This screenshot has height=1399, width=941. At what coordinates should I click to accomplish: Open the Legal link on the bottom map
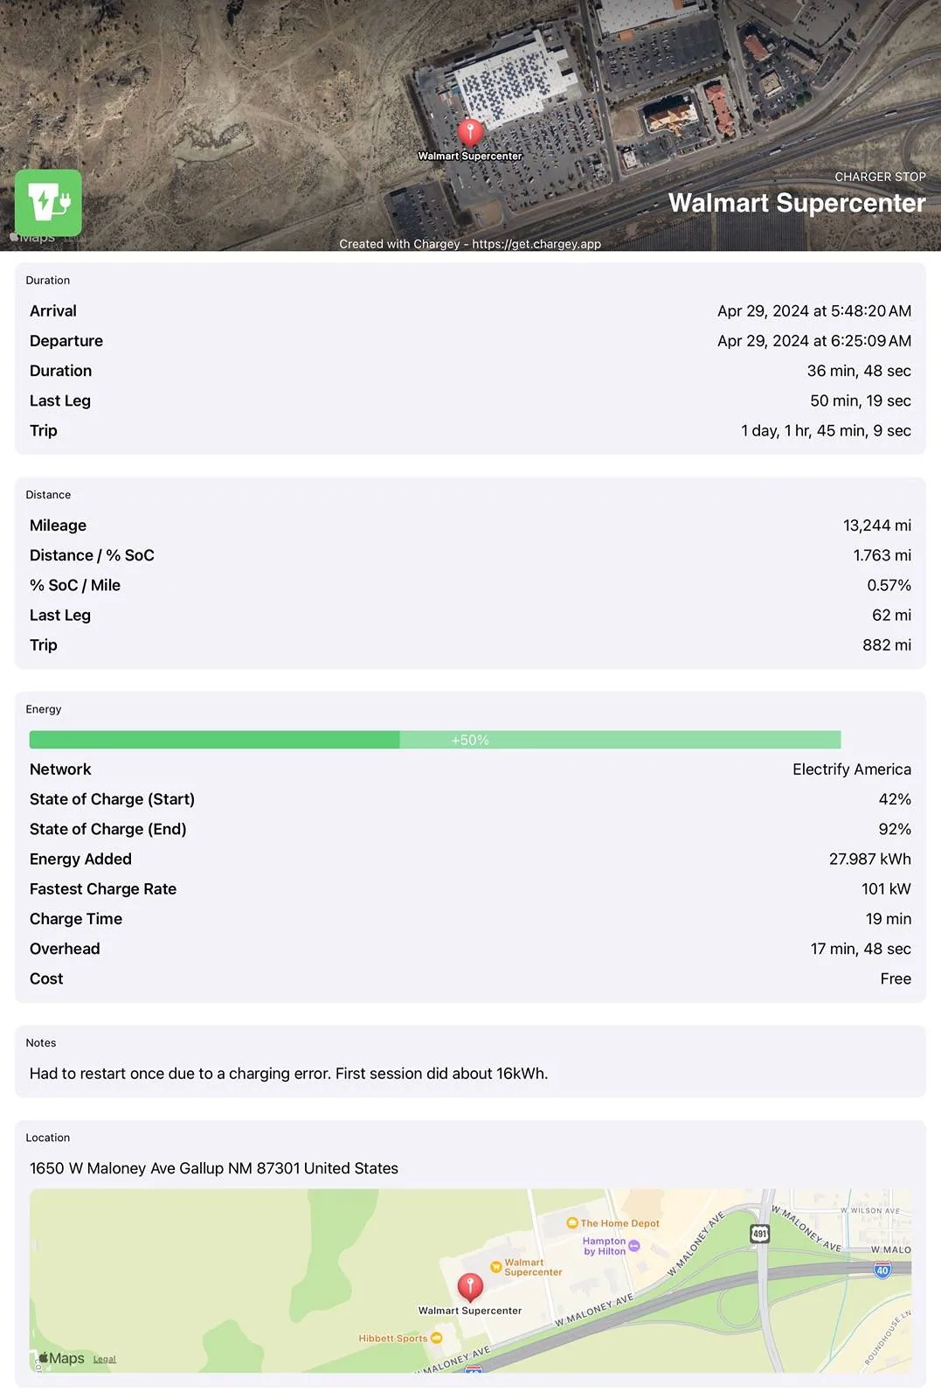105,1359
